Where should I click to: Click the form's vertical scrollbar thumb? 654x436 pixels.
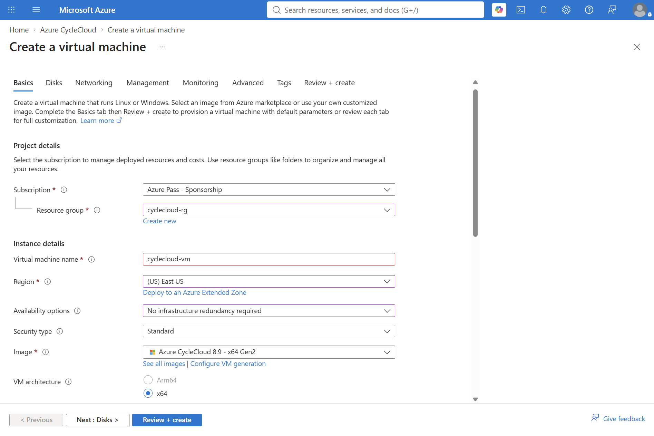pos(475,163)
